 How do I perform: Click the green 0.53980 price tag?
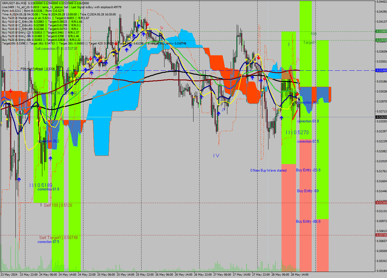(x=381, y=31)
